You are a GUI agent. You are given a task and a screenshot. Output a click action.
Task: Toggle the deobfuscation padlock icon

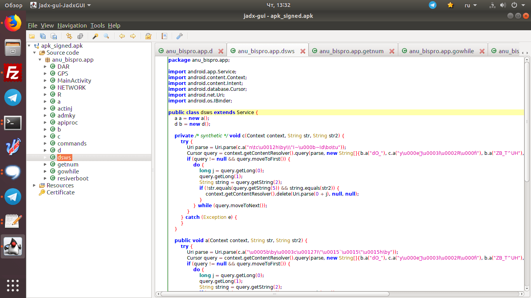(148, 36)
